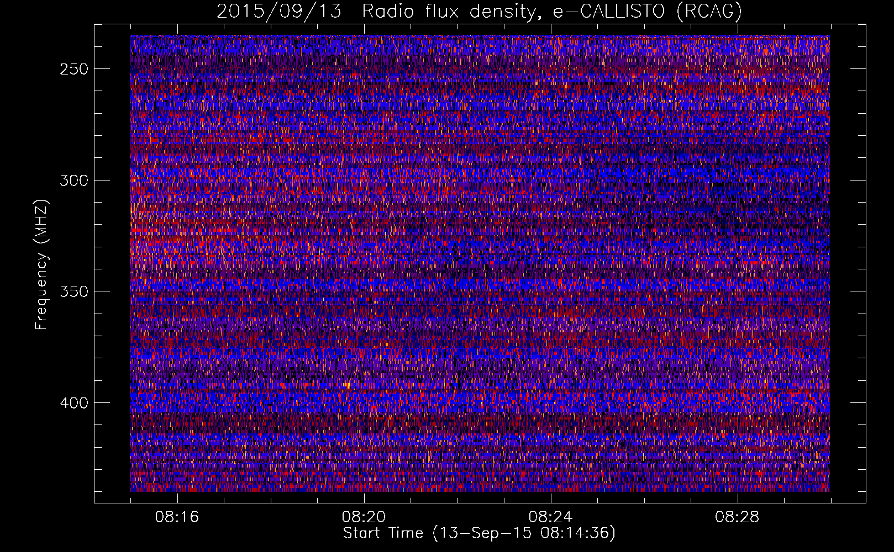894x552 pixels.
Task: Click the 08:20 time tick label
Action: click(364, 517)
